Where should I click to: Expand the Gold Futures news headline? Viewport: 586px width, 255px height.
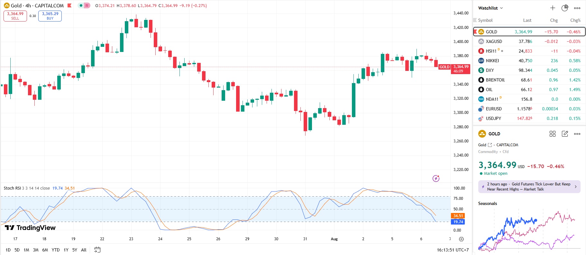click(x=529, y=187)
